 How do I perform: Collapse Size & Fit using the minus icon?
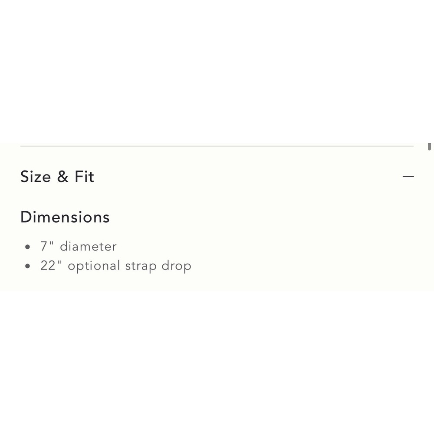click(x=408, y=176)
